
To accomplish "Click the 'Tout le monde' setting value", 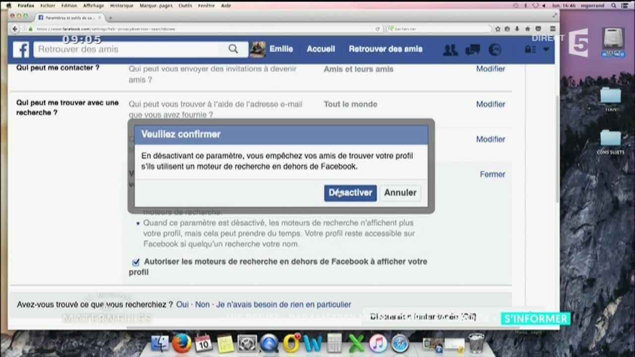I will (x=350, y=104).
